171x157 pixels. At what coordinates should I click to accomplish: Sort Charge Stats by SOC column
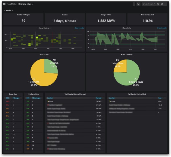tap(8, 98)
